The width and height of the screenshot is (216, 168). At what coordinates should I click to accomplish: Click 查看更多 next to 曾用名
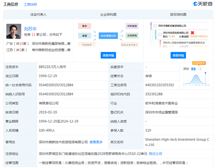coord(96,142)
